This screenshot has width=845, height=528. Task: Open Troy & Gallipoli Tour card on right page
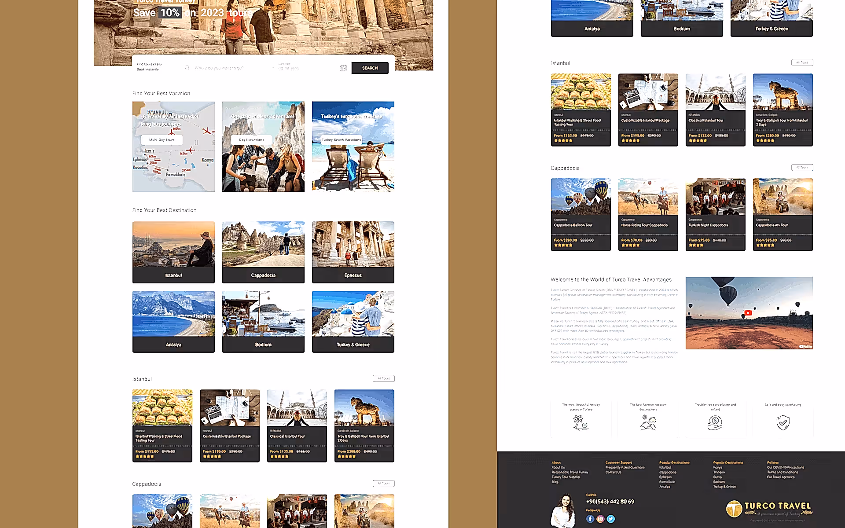783,110
